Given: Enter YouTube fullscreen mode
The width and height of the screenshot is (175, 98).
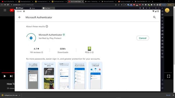Looking at the screenshot, I should (x=169, y=76).
